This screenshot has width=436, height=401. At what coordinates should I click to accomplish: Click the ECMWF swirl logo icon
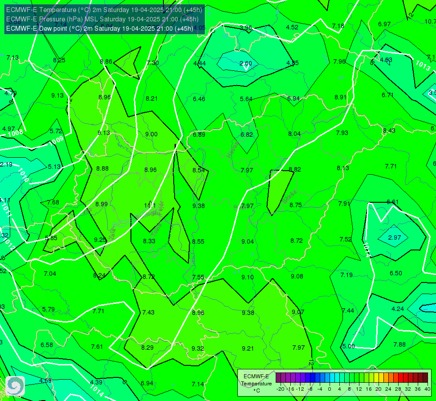[x=15, y=386]
